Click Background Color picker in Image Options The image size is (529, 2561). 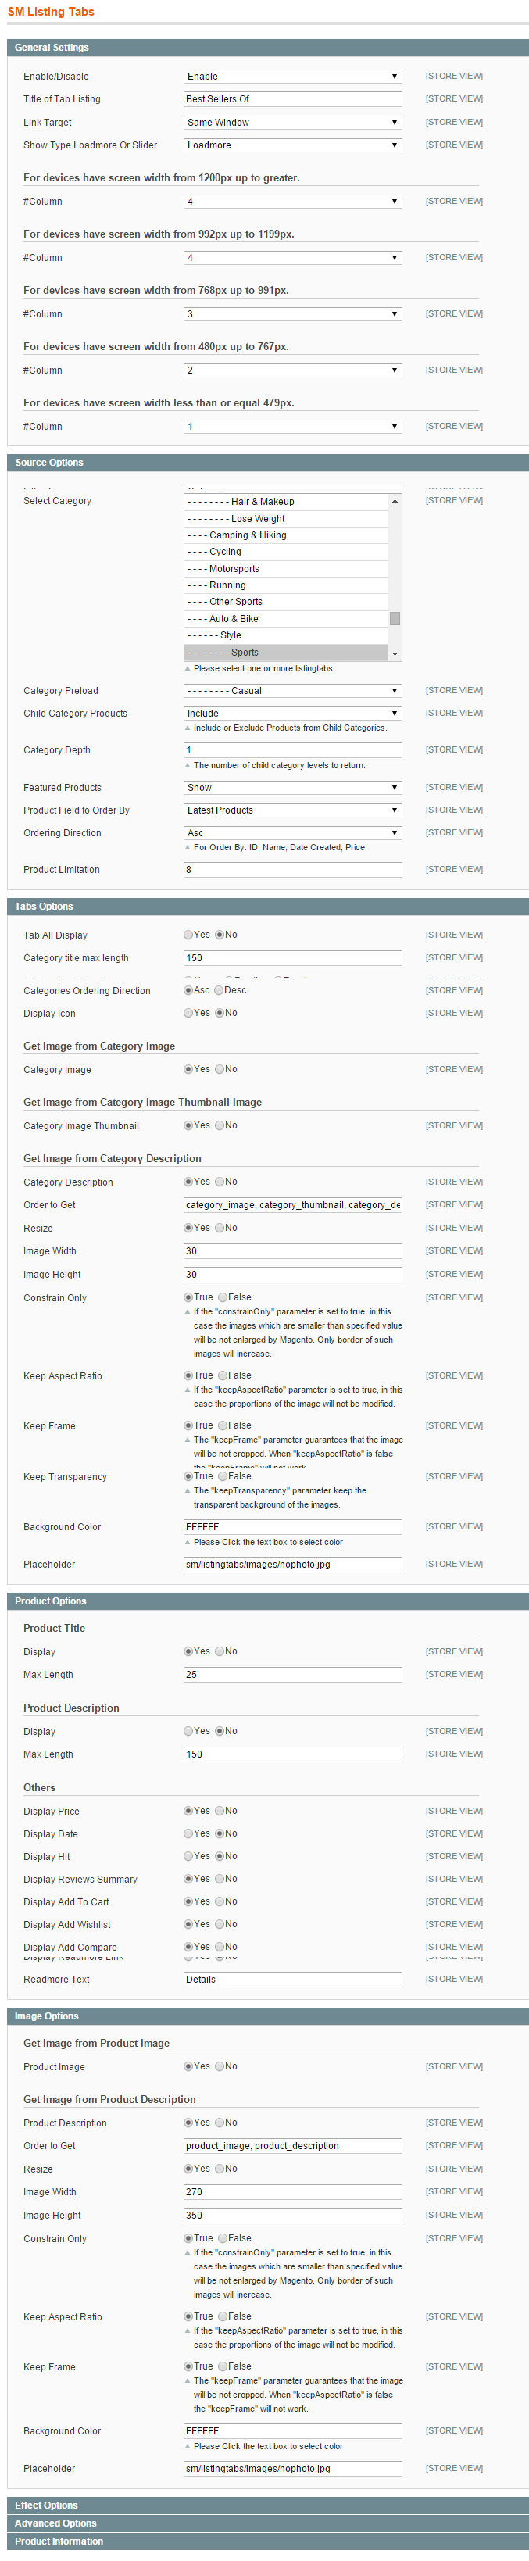click(x=292, y=2430)
